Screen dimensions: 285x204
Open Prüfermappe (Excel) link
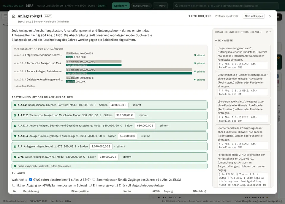point(227,16)
